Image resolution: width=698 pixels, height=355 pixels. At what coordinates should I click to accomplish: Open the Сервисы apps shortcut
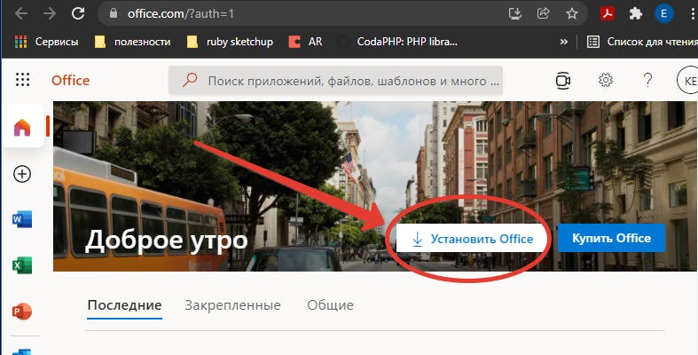tap(46, 42)
